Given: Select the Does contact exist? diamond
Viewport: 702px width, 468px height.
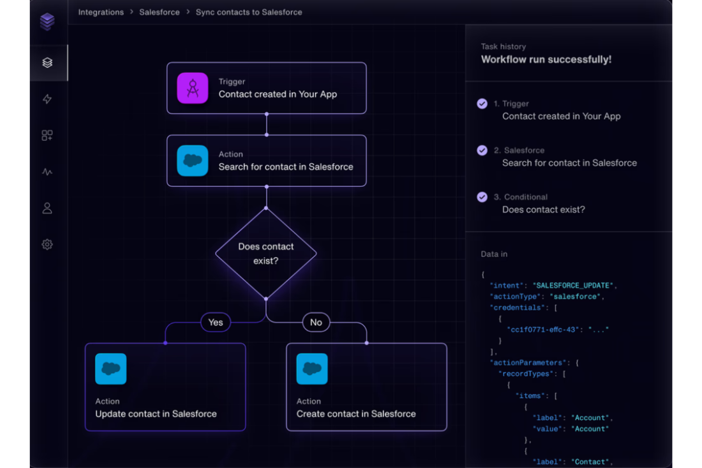Looking at the screenshot, I should [x=266, y=254].
